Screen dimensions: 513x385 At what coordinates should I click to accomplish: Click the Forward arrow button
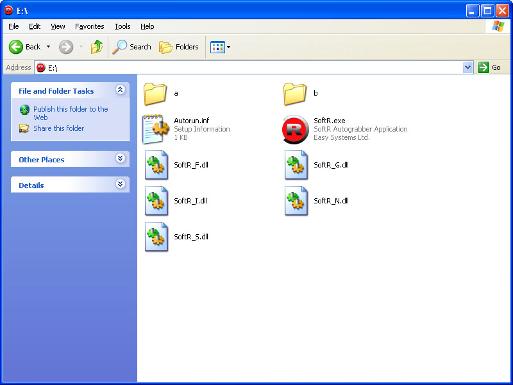66,47
